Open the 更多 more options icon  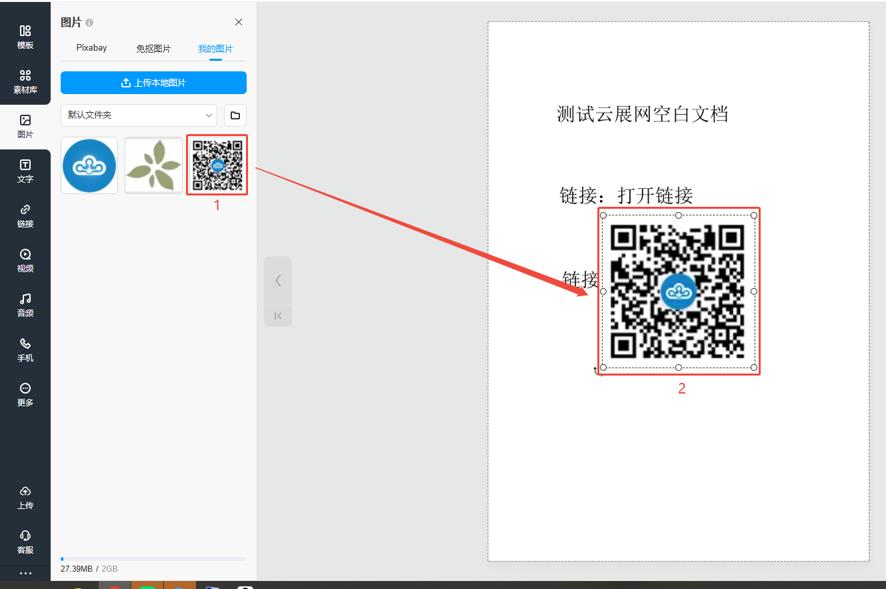coord(25,394)
